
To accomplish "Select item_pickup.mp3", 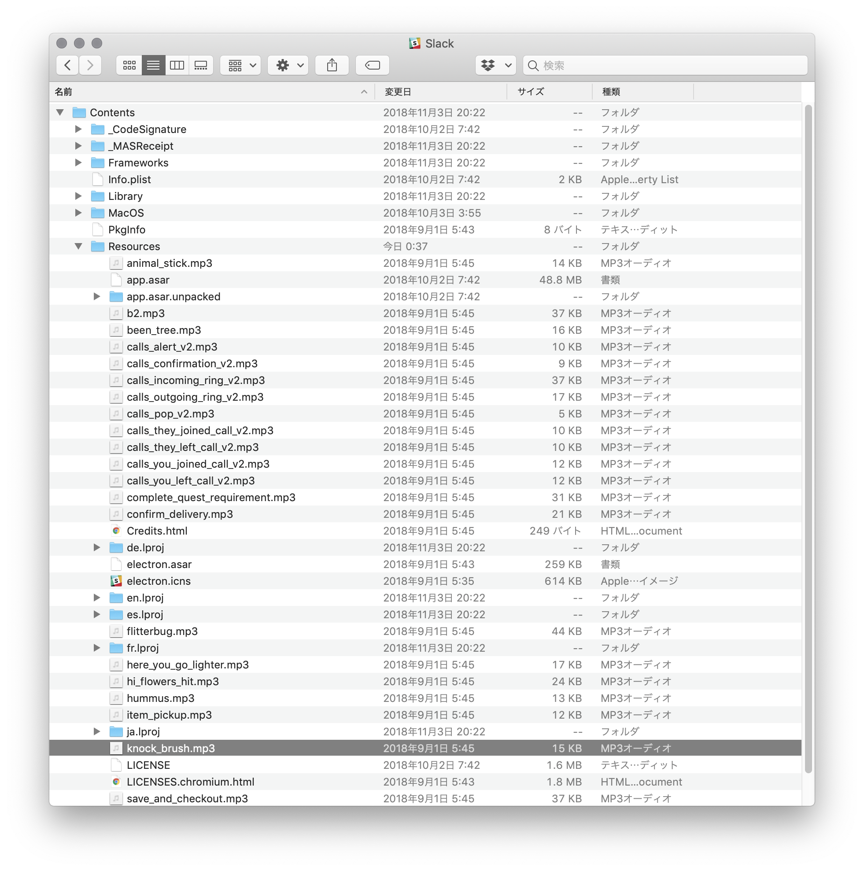I will (425, 715).
